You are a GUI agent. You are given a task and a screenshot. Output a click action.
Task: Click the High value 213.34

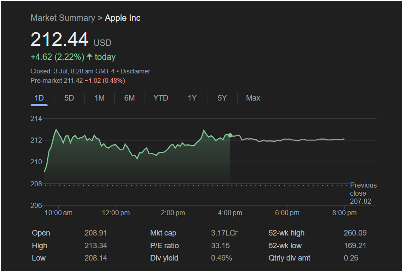[96, 246]
